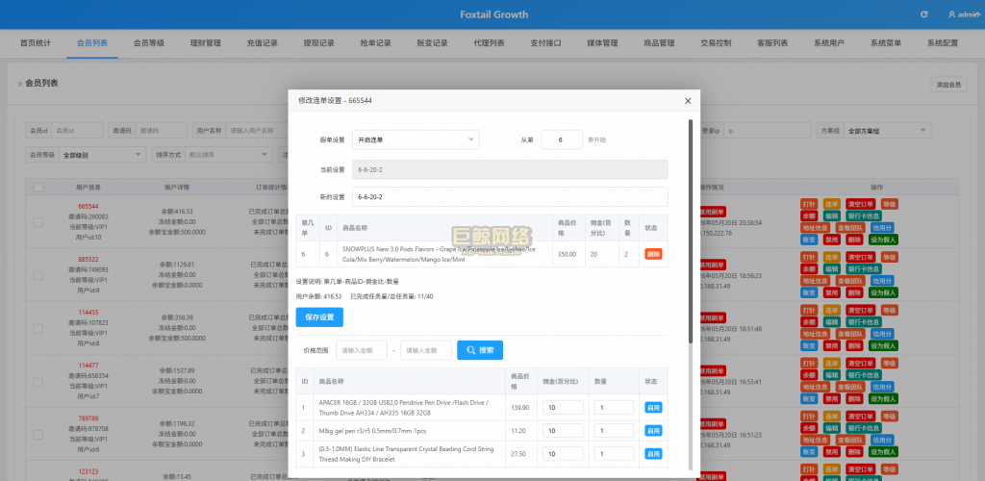Click the 添加会员 button
Screen dimensions: 985x481
pos(948,85)
